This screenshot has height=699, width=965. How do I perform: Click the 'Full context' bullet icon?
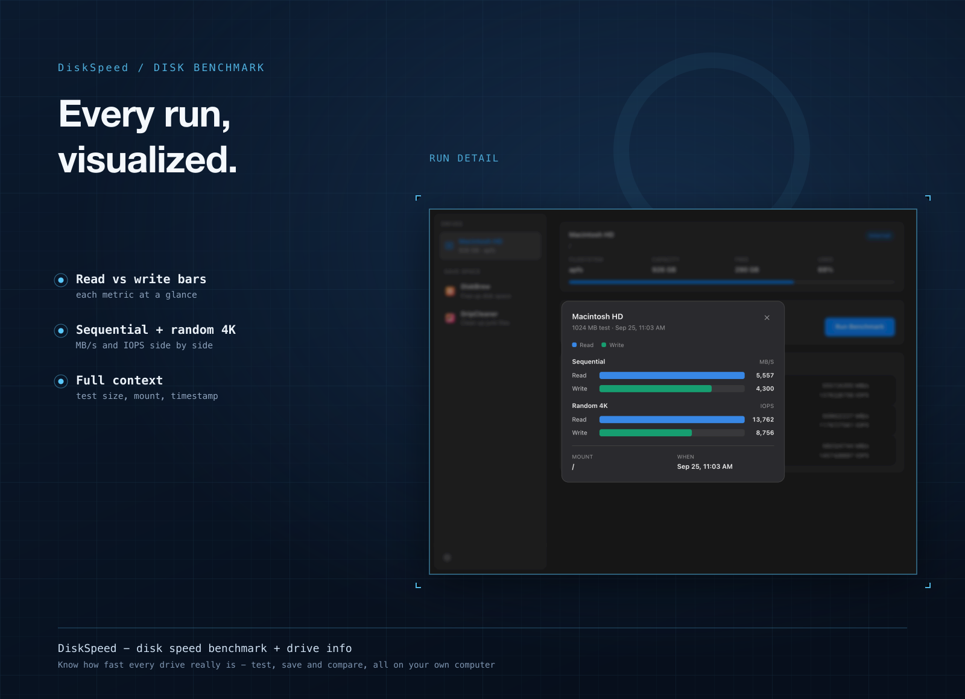pos(61,381)
